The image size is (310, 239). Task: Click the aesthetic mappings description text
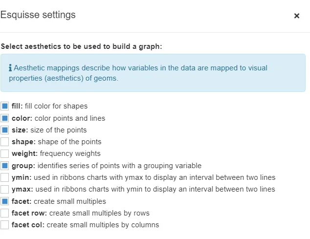tap(138, 73)
